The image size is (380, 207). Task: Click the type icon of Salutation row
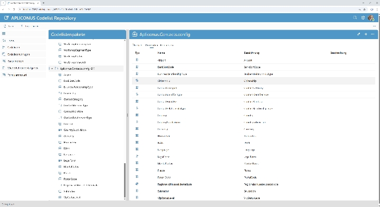[137, 191]
